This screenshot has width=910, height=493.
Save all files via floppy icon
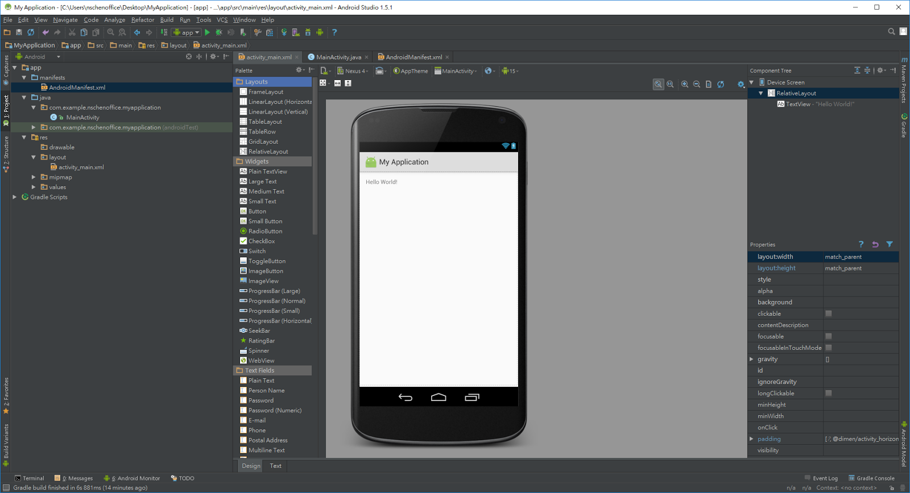19,32
